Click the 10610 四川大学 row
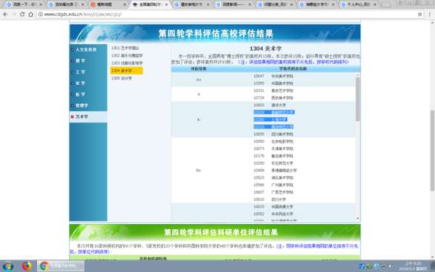435x272 pixels. pos(270,199)
